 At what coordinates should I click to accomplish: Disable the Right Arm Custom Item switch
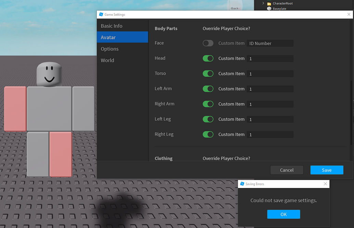pyautogui.click(x=208, y=104)
